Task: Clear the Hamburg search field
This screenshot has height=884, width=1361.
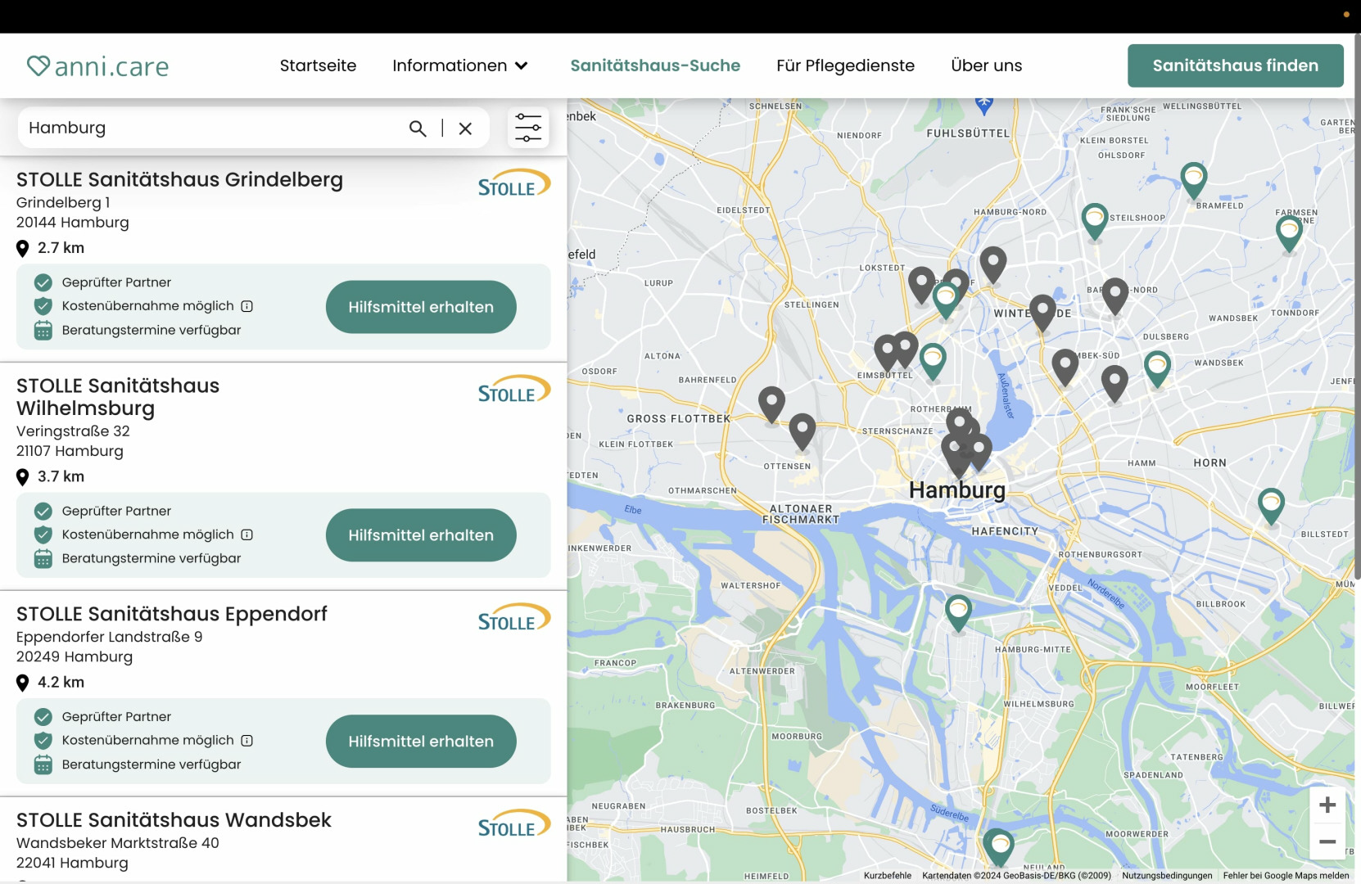Action: pyautogui.click(x=465, y=128)
